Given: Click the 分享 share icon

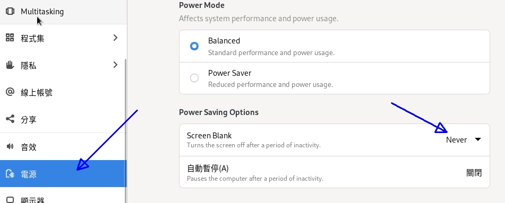Looking at the screenshot, I should click(10, 119).
